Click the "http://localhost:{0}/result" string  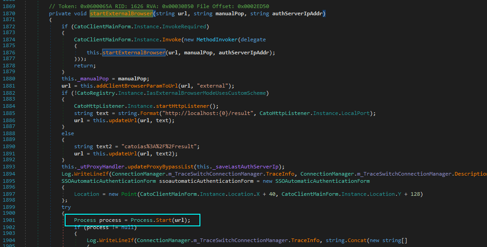(x=208, y=113)
